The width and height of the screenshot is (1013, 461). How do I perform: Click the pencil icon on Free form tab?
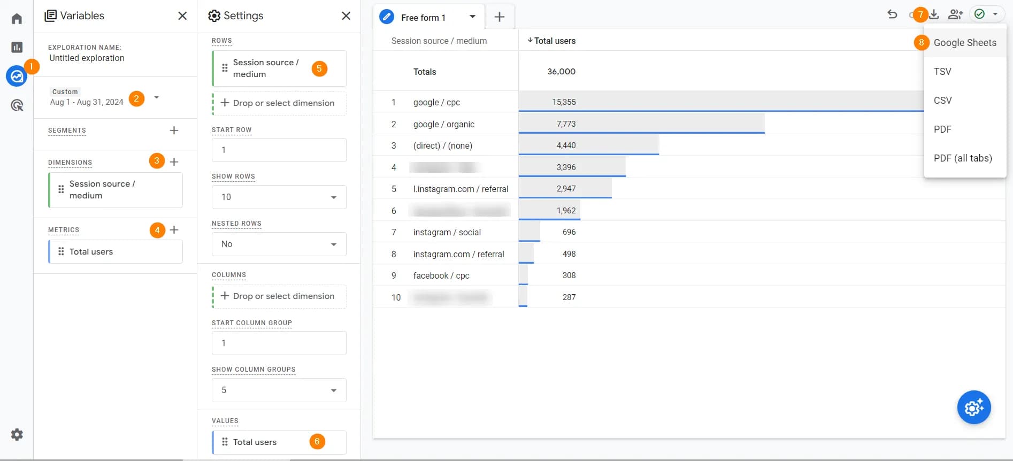coord(386,17)
